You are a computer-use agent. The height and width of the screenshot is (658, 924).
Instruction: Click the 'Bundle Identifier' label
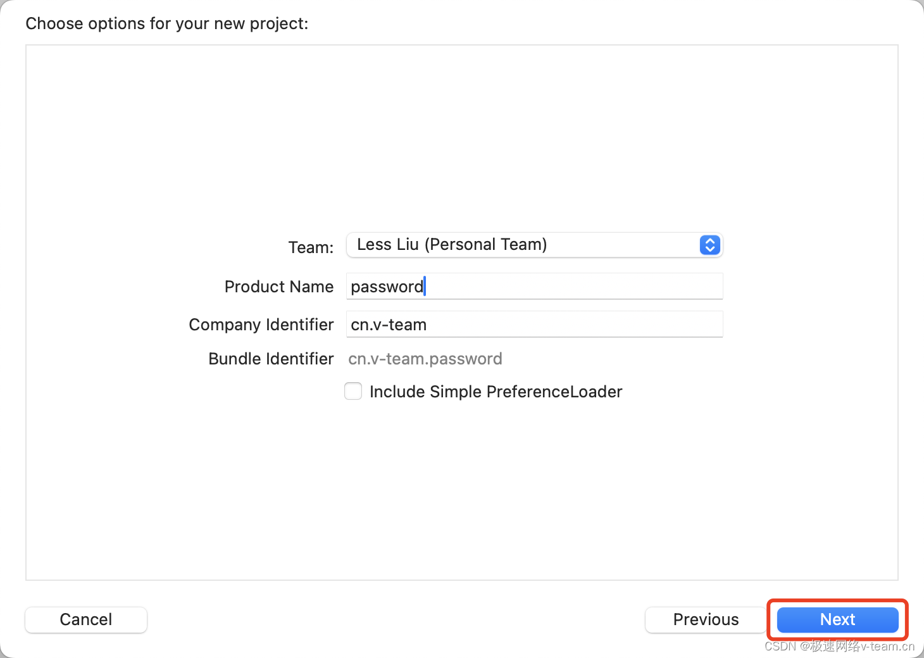pos(271,359)
